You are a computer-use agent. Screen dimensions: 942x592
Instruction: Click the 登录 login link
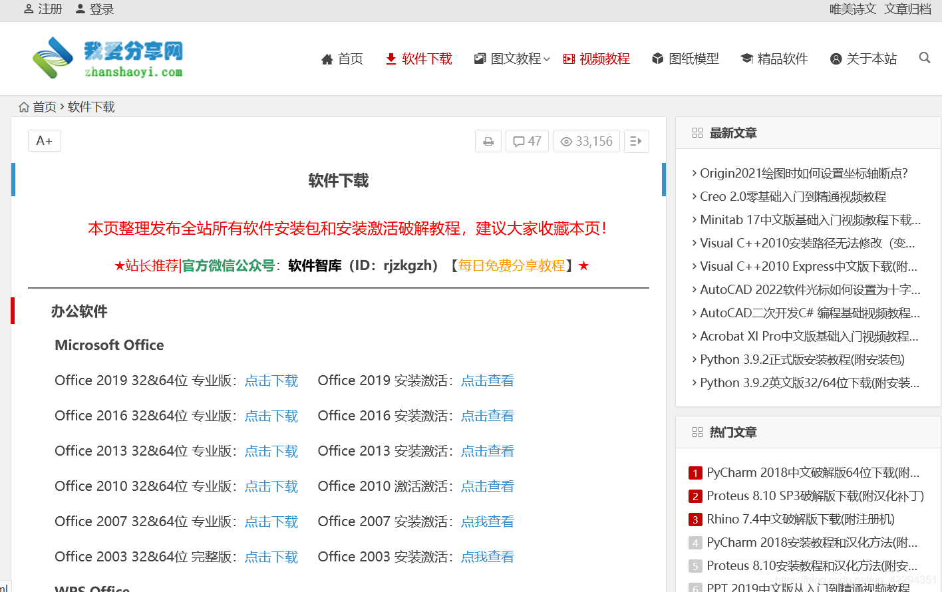94,9
